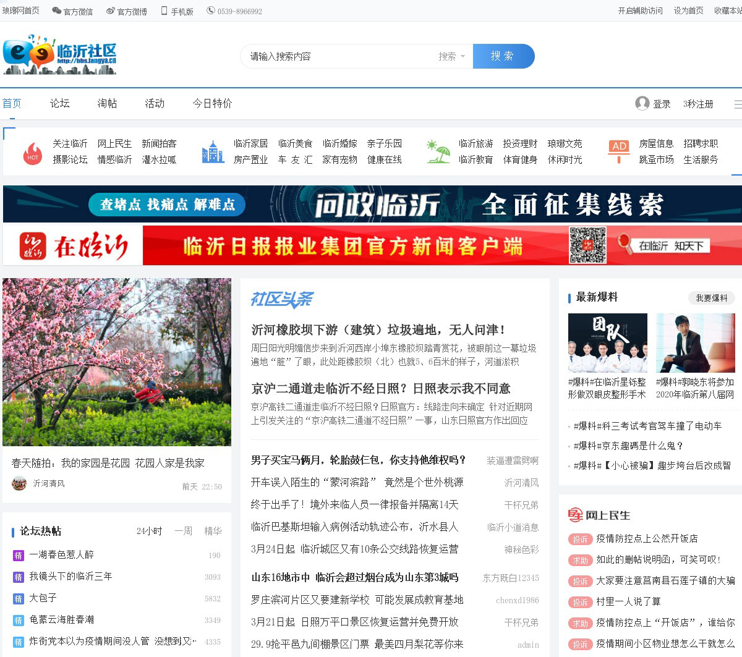742x657 pixels.
Task: Open the 论坛 navigation menu item
Action: 60,103
